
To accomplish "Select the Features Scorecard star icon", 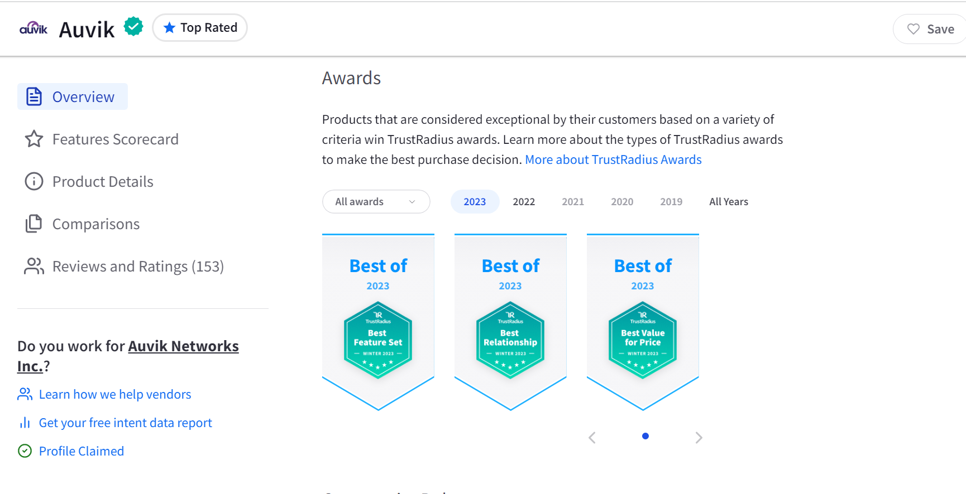I will pyautogui.click(x=34, y=139).
